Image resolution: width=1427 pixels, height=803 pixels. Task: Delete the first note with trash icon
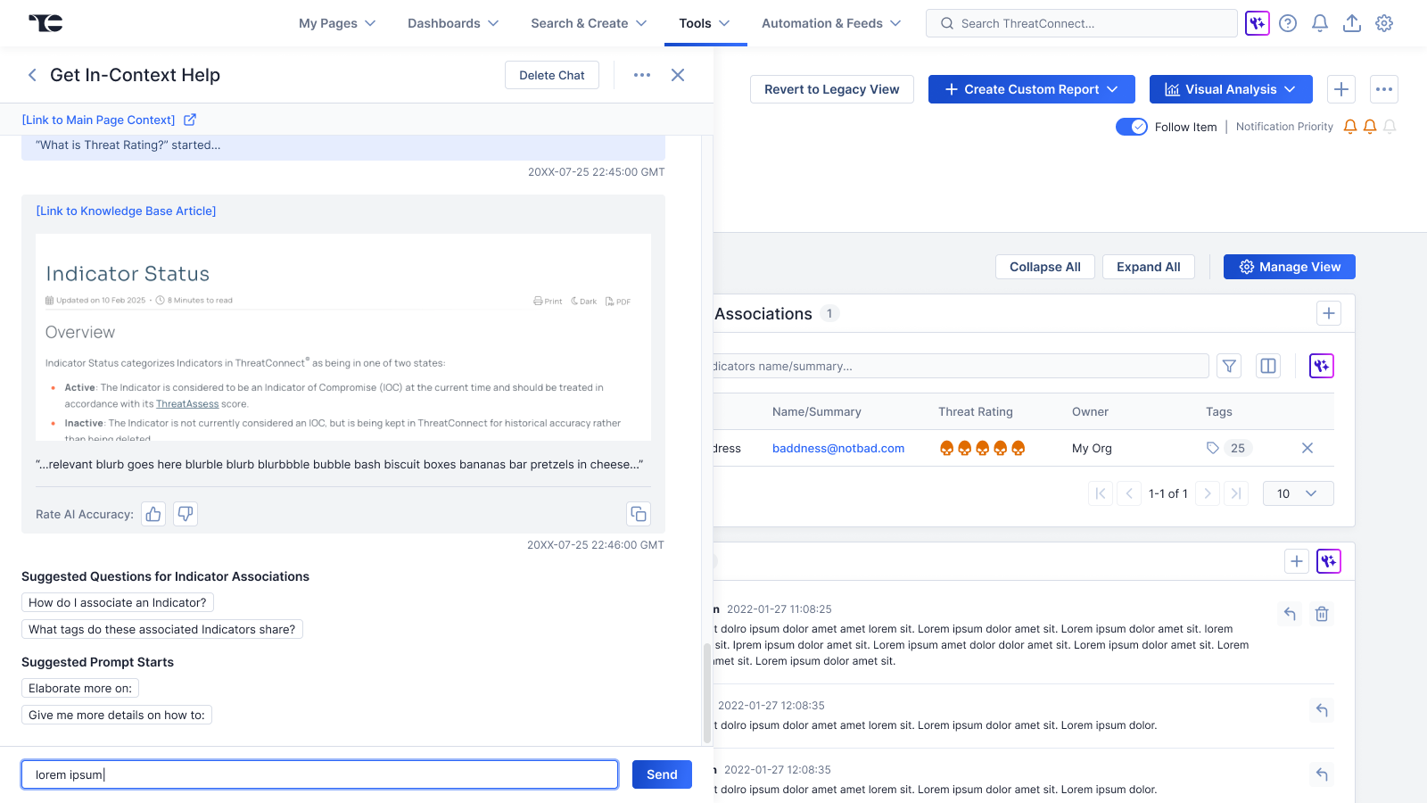(1322, 614)
